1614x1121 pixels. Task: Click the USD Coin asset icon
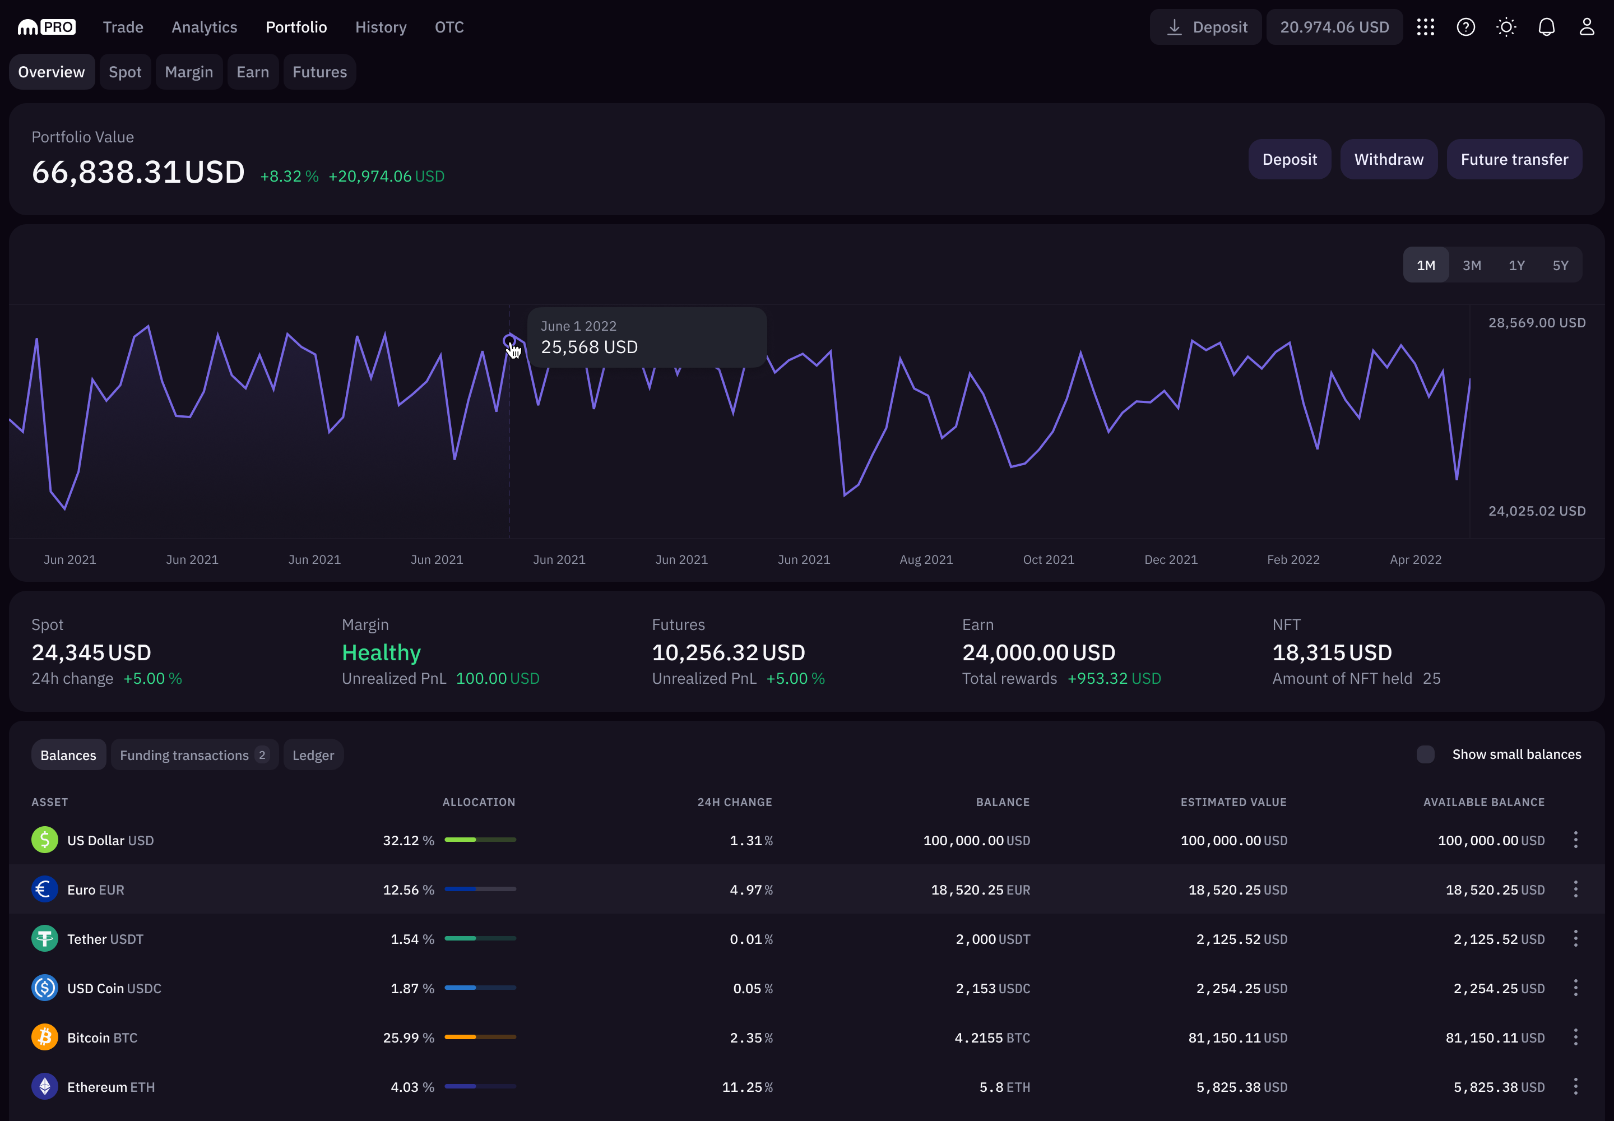(45, 988)
